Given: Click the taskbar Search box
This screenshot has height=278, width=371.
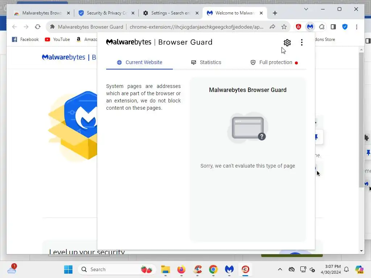Looking at the screenshot, I should point(117,269).
